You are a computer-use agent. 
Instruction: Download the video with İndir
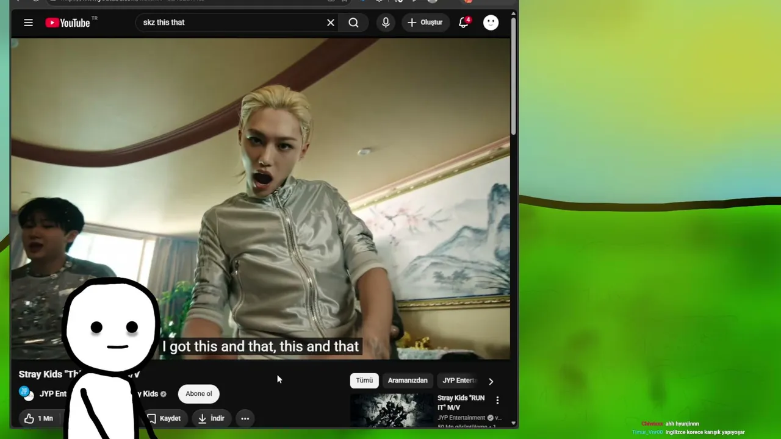tap(211, 418)
